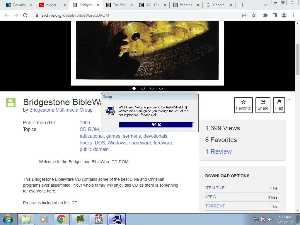Select the third carousel image dot

coord(152,88)
